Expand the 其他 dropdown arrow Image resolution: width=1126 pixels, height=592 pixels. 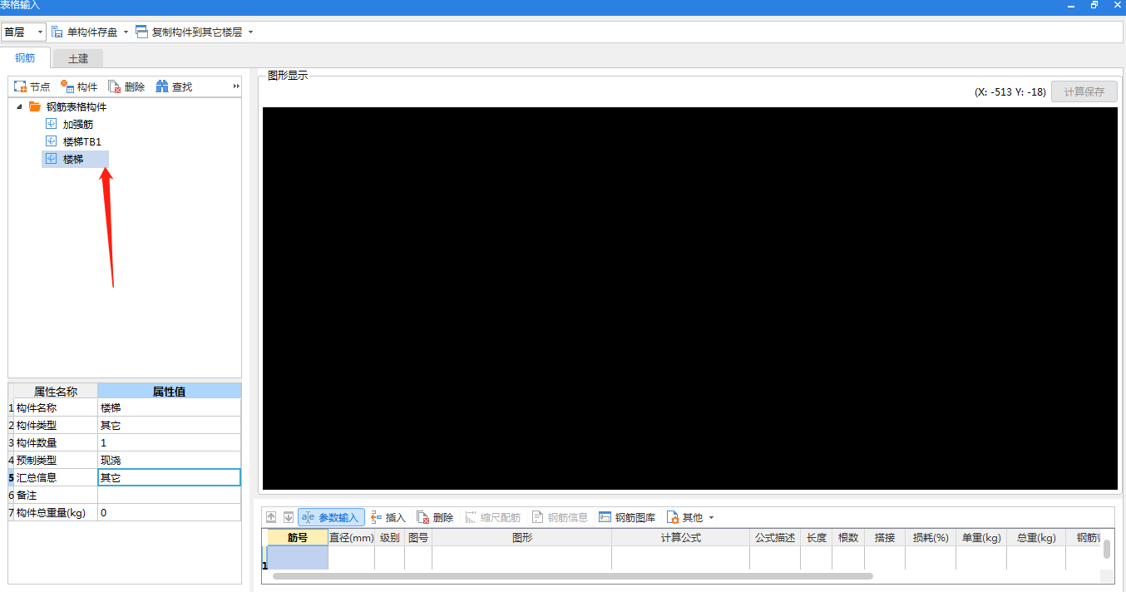pos(711,517)
